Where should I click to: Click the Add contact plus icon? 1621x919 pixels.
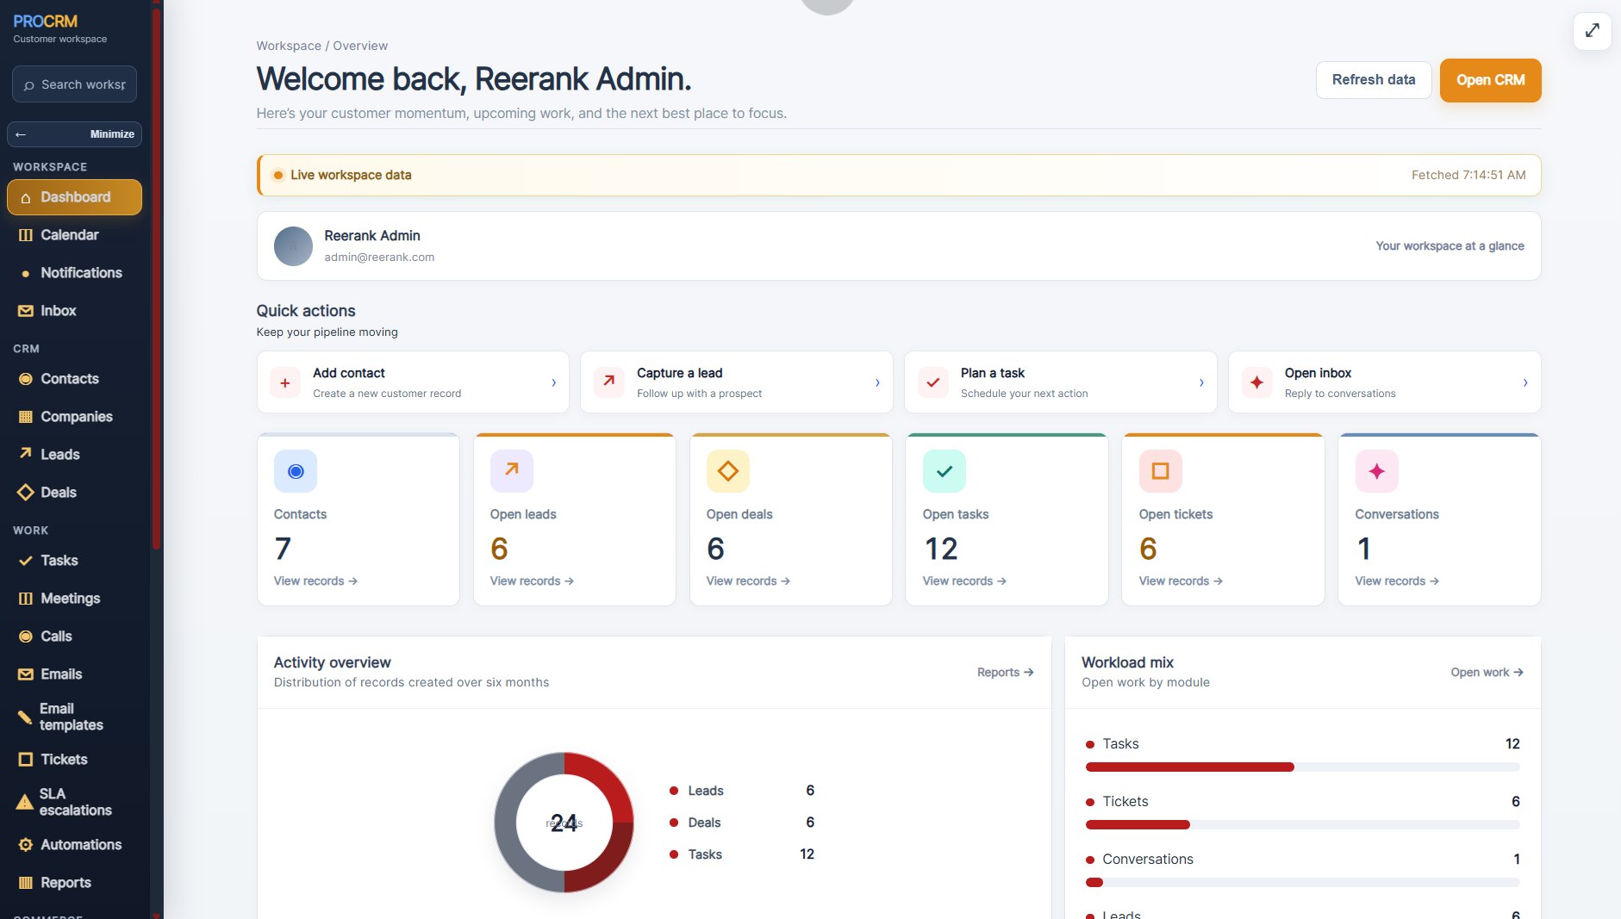[285, 382]
